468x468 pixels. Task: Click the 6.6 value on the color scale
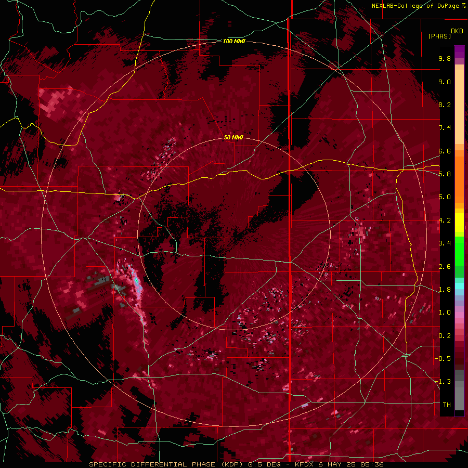(445, 151)
